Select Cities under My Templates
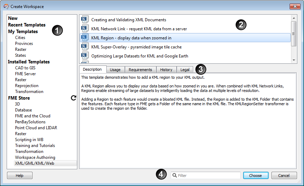 click(x=20, y=38)
